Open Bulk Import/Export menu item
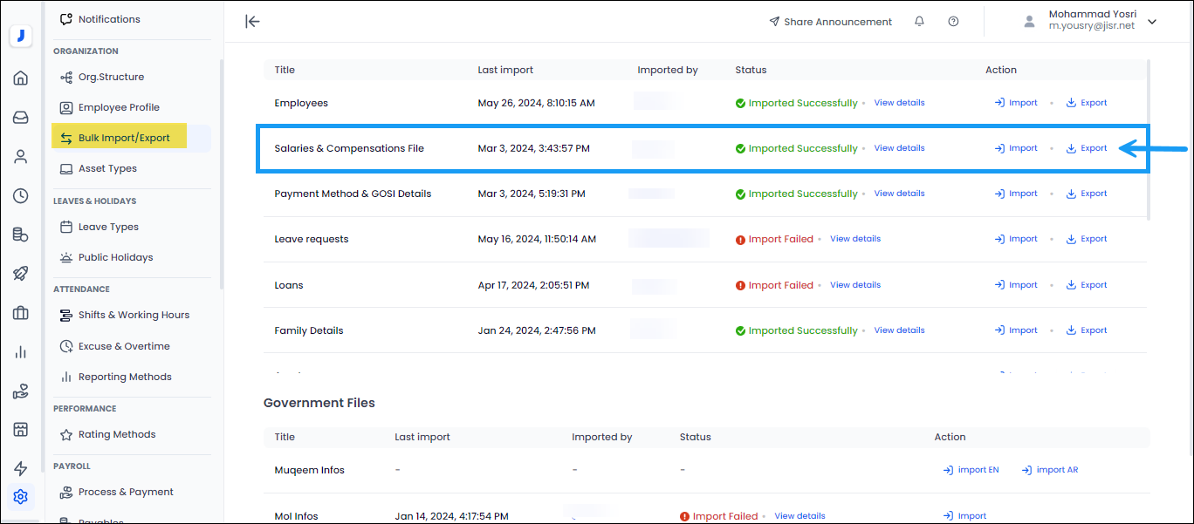Image resolution: width=1194 pixels, height=524 pixels. pyautogui.click(x=123, y=138)
